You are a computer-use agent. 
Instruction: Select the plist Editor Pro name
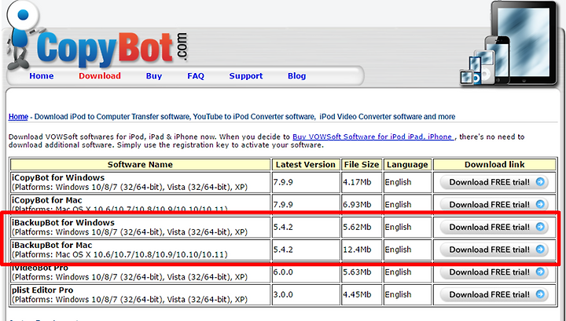coord(42,290)
